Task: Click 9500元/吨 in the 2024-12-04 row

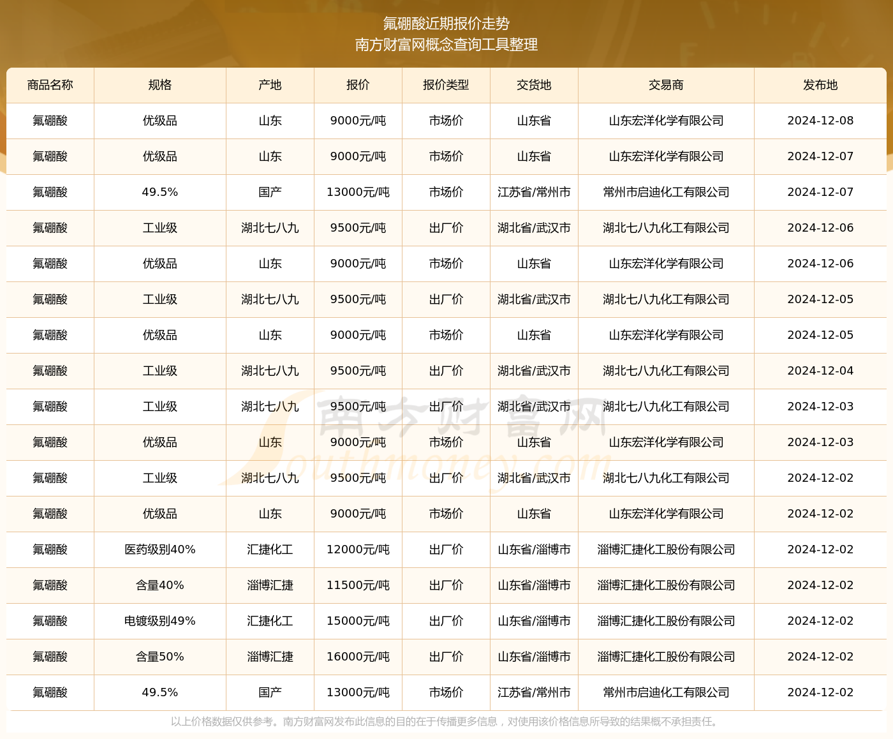Action: [358, 371]
